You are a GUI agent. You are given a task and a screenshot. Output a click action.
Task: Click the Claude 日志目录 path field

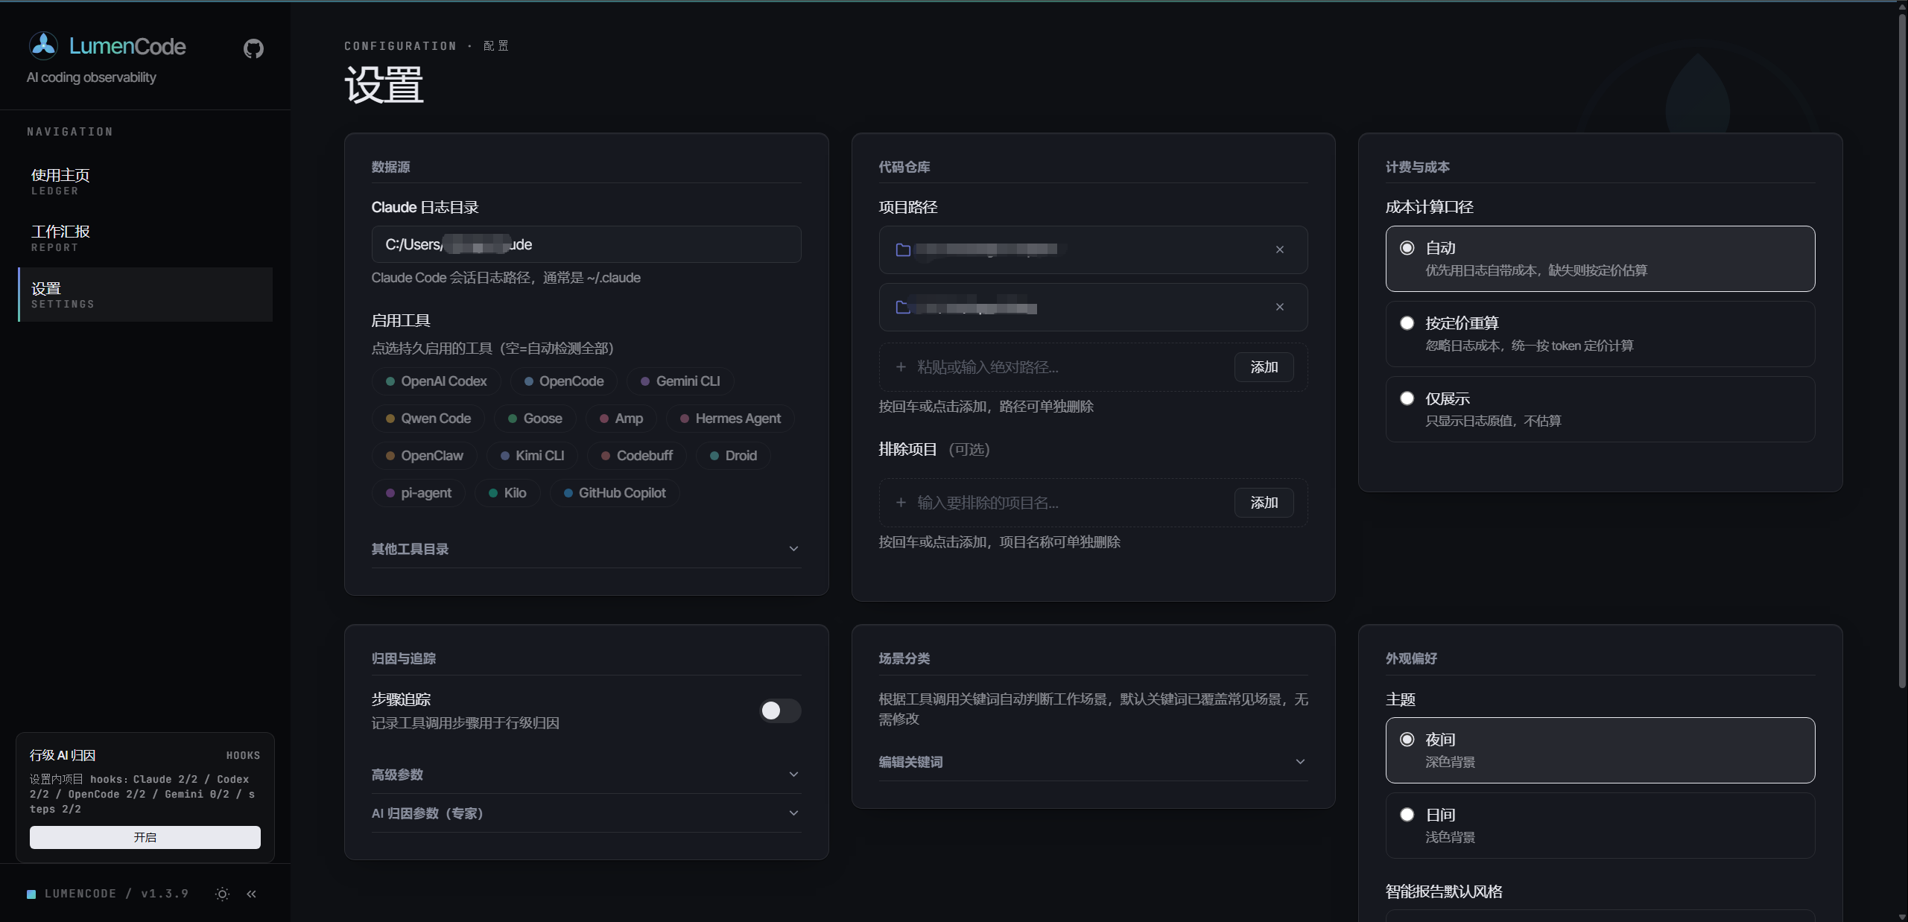pos(586,244)
